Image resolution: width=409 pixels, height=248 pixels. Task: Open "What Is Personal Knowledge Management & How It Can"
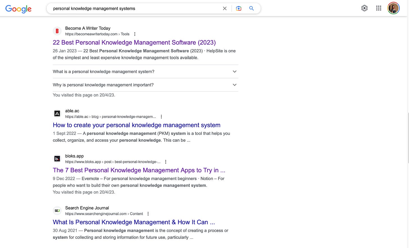coord(134,222)
